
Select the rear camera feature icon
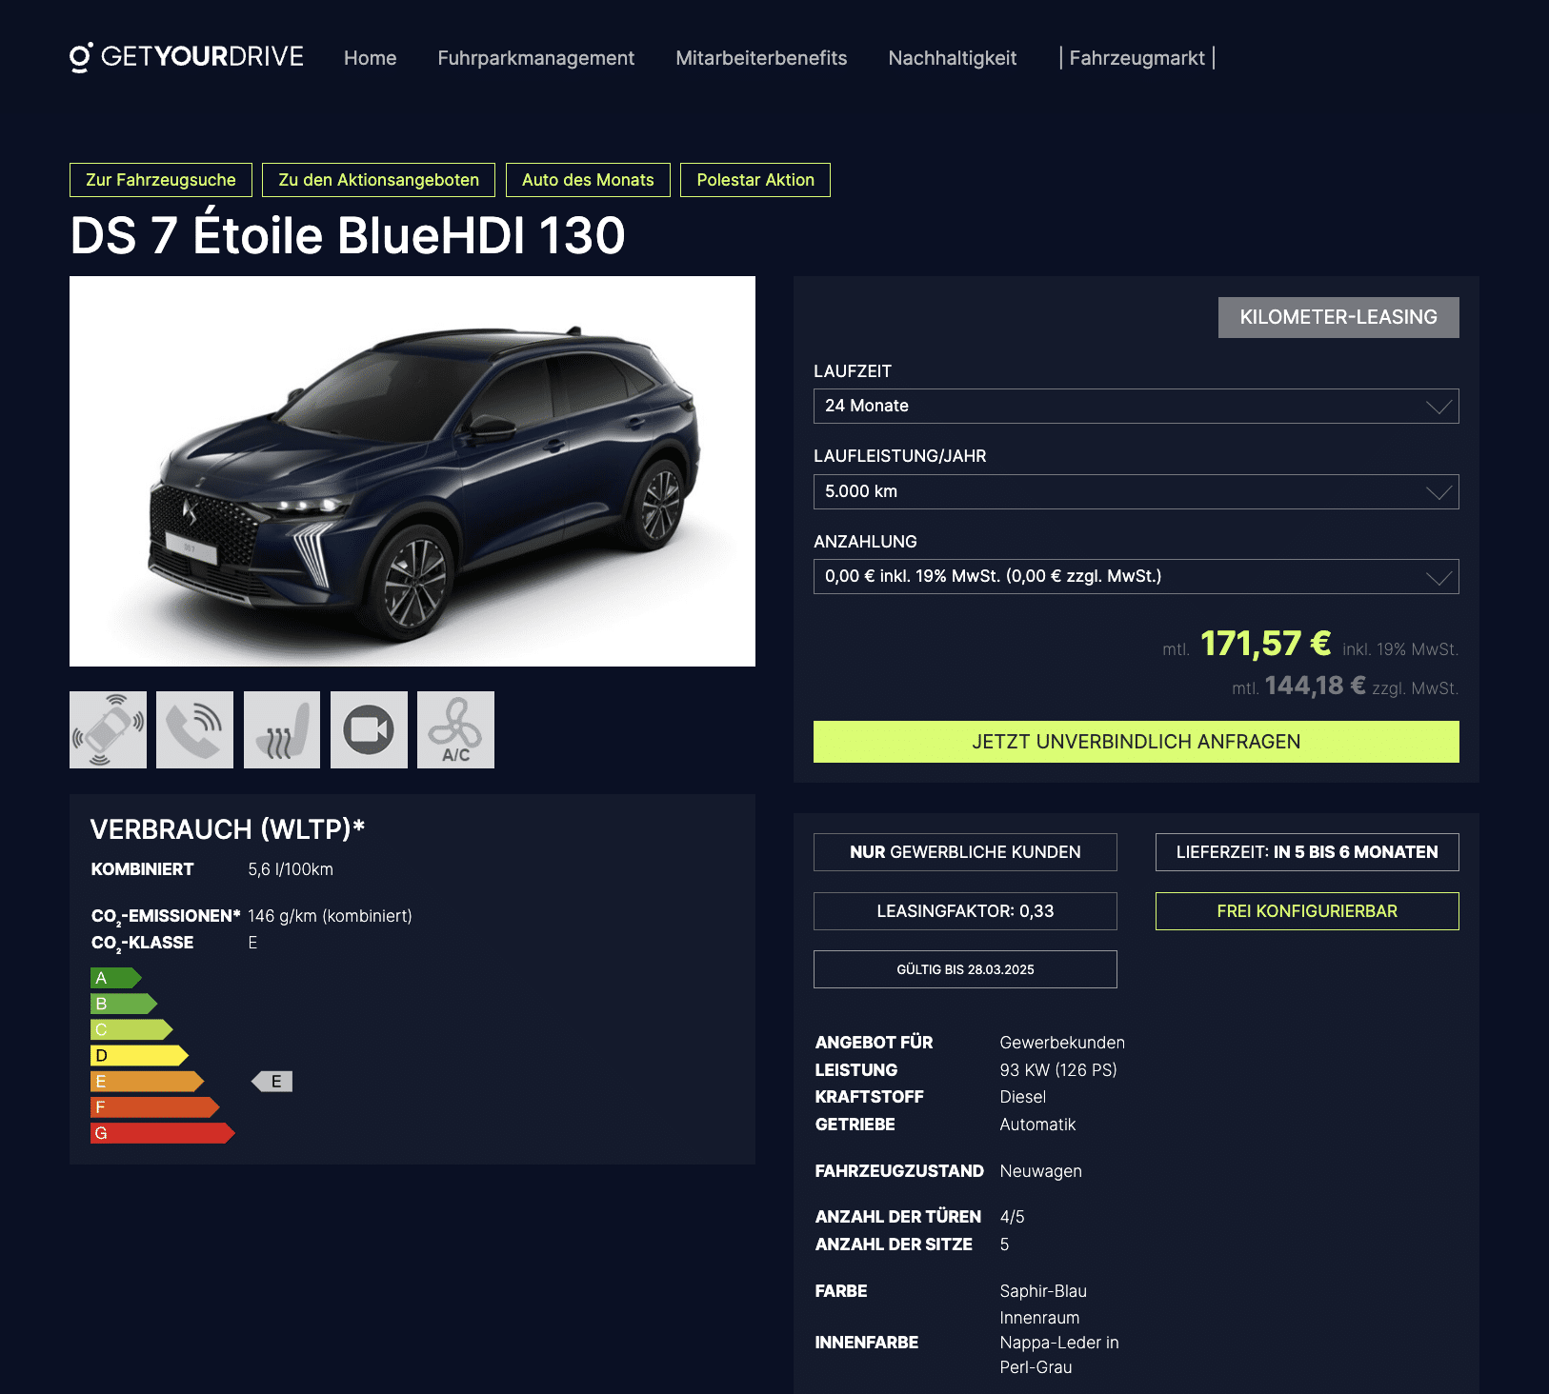click(x=369, y=729)
